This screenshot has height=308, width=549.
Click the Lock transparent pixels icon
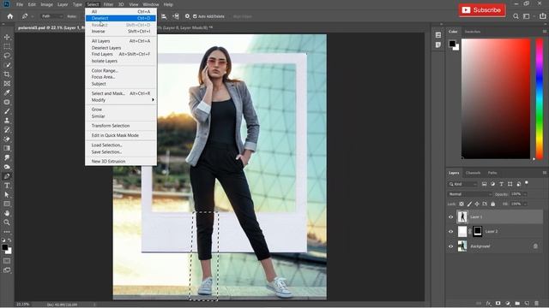point(462,204)
